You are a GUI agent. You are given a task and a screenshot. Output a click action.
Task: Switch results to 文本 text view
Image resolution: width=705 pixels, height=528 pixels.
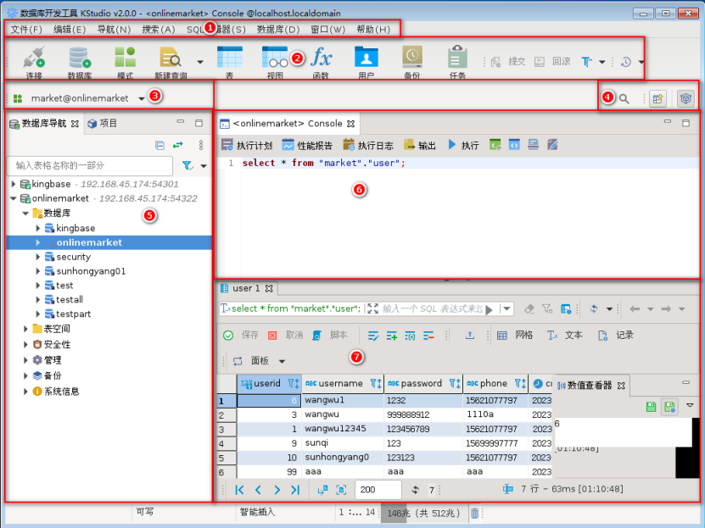tap(564, 335)
